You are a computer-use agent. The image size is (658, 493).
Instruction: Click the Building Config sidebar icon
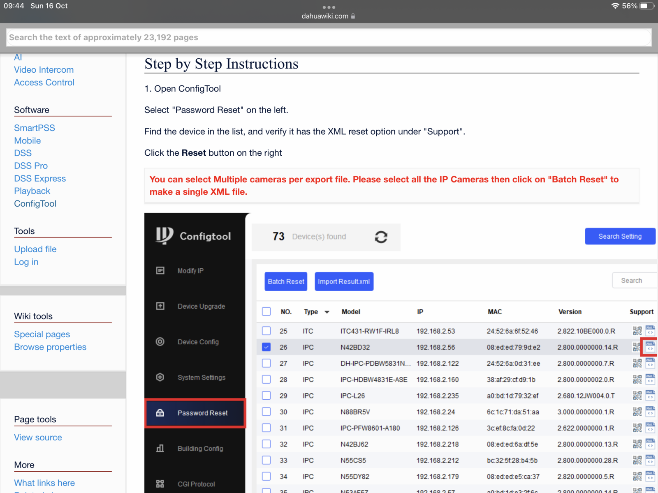pos(160,448)
